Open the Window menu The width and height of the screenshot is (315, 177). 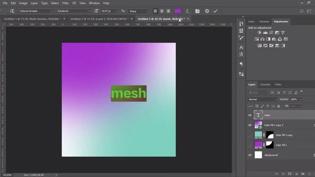pyautogui.click(x=94, y=3)
